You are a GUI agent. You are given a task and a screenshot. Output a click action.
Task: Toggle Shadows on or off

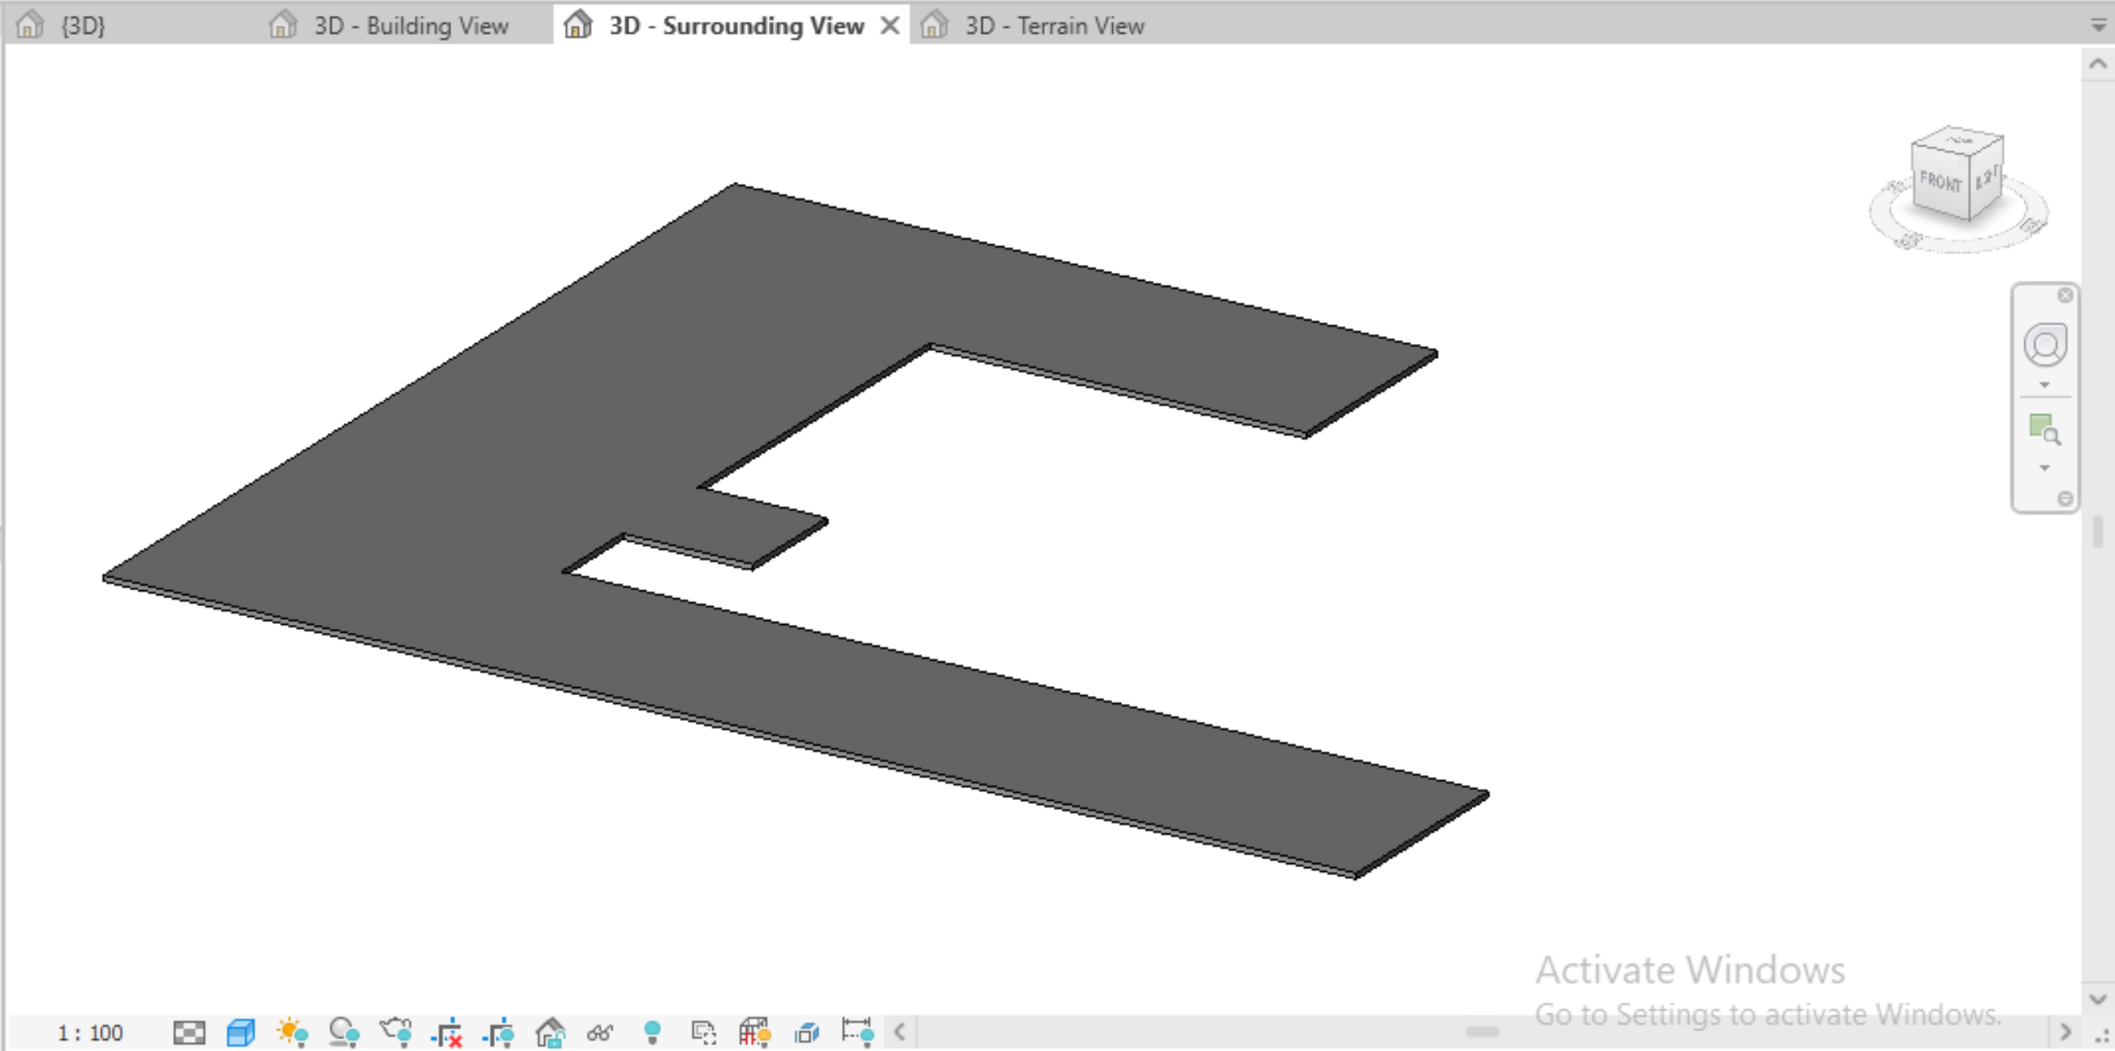(x=343, y=1032)
